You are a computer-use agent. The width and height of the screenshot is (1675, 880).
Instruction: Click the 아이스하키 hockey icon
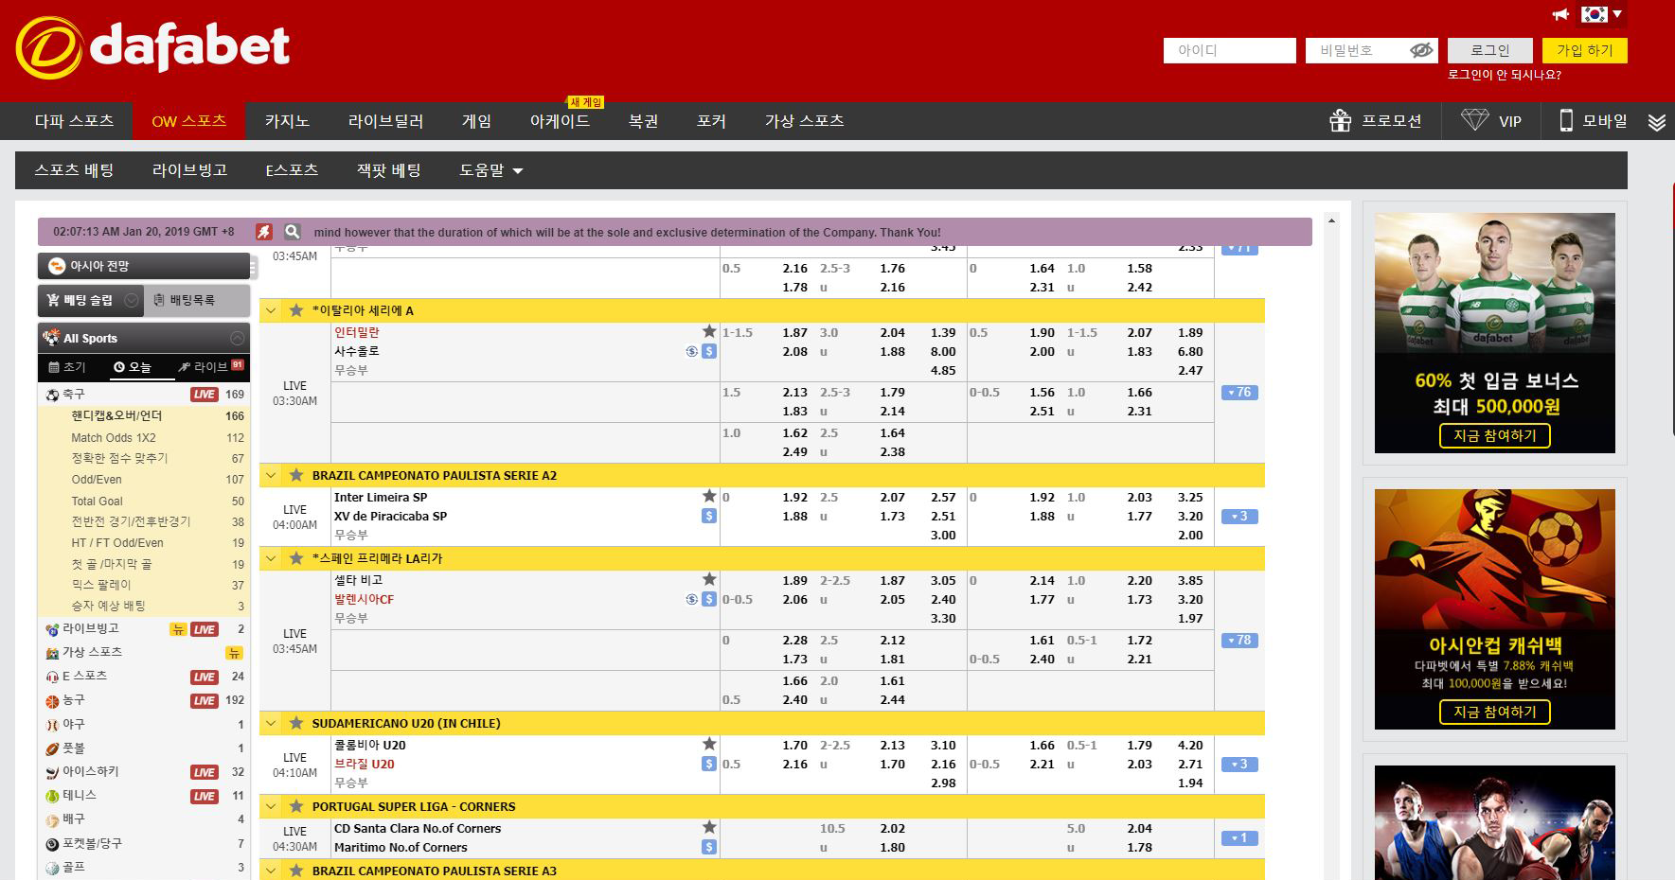coord(52,772)
